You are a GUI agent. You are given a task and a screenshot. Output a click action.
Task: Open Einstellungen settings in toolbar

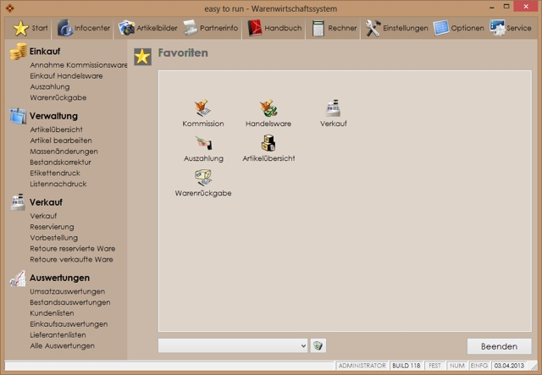(396, 28)
